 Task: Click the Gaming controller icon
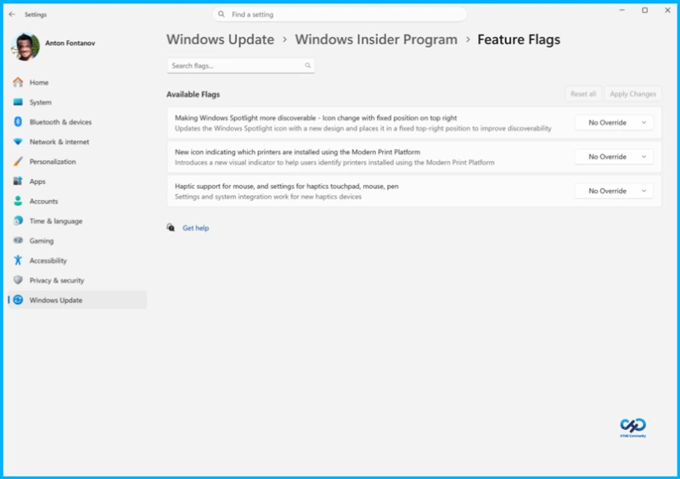18,241
